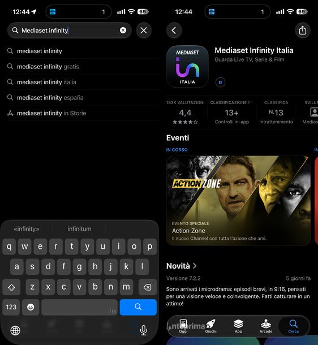
Task: Tap the app title Mediaset Infinity Italia
Action: (254, 50)
